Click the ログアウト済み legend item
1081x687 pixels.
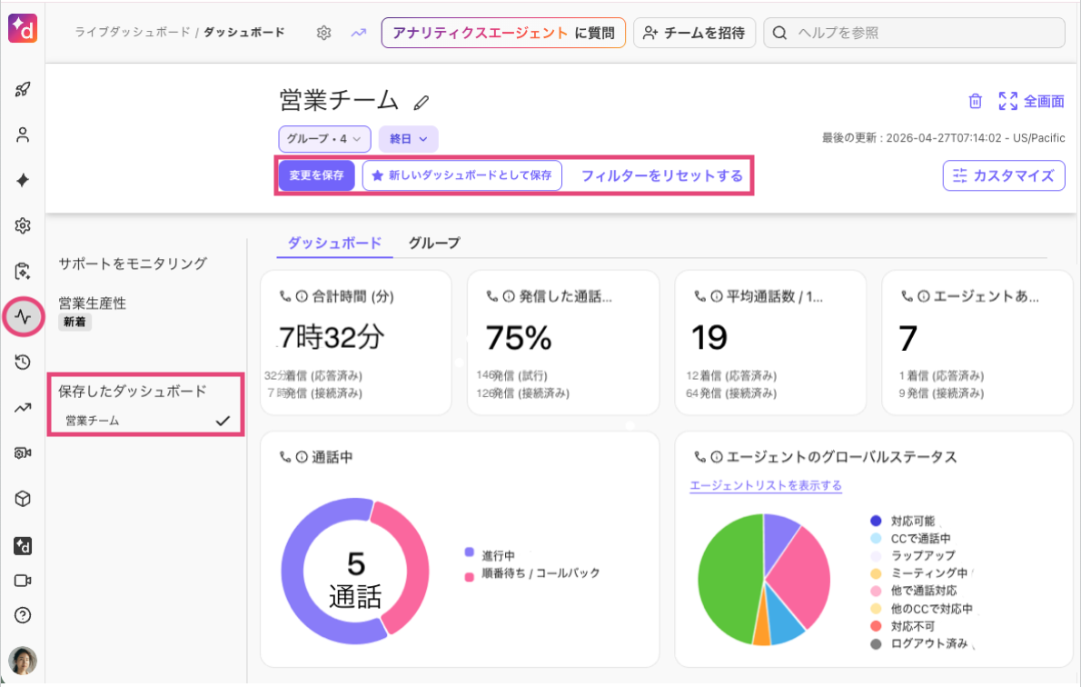pyautogui.click(x=919, y=643)
